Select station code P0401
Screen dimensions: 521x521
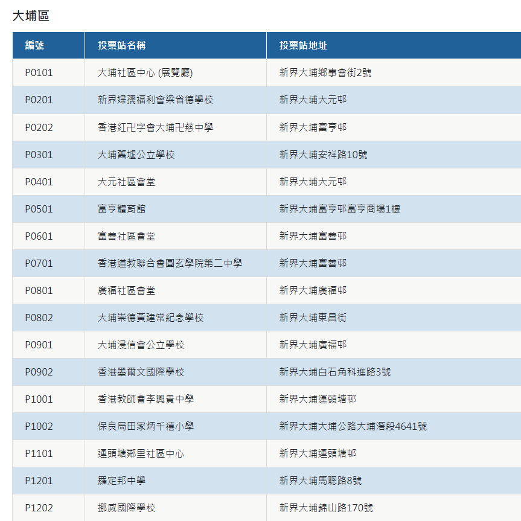point(39,182)
